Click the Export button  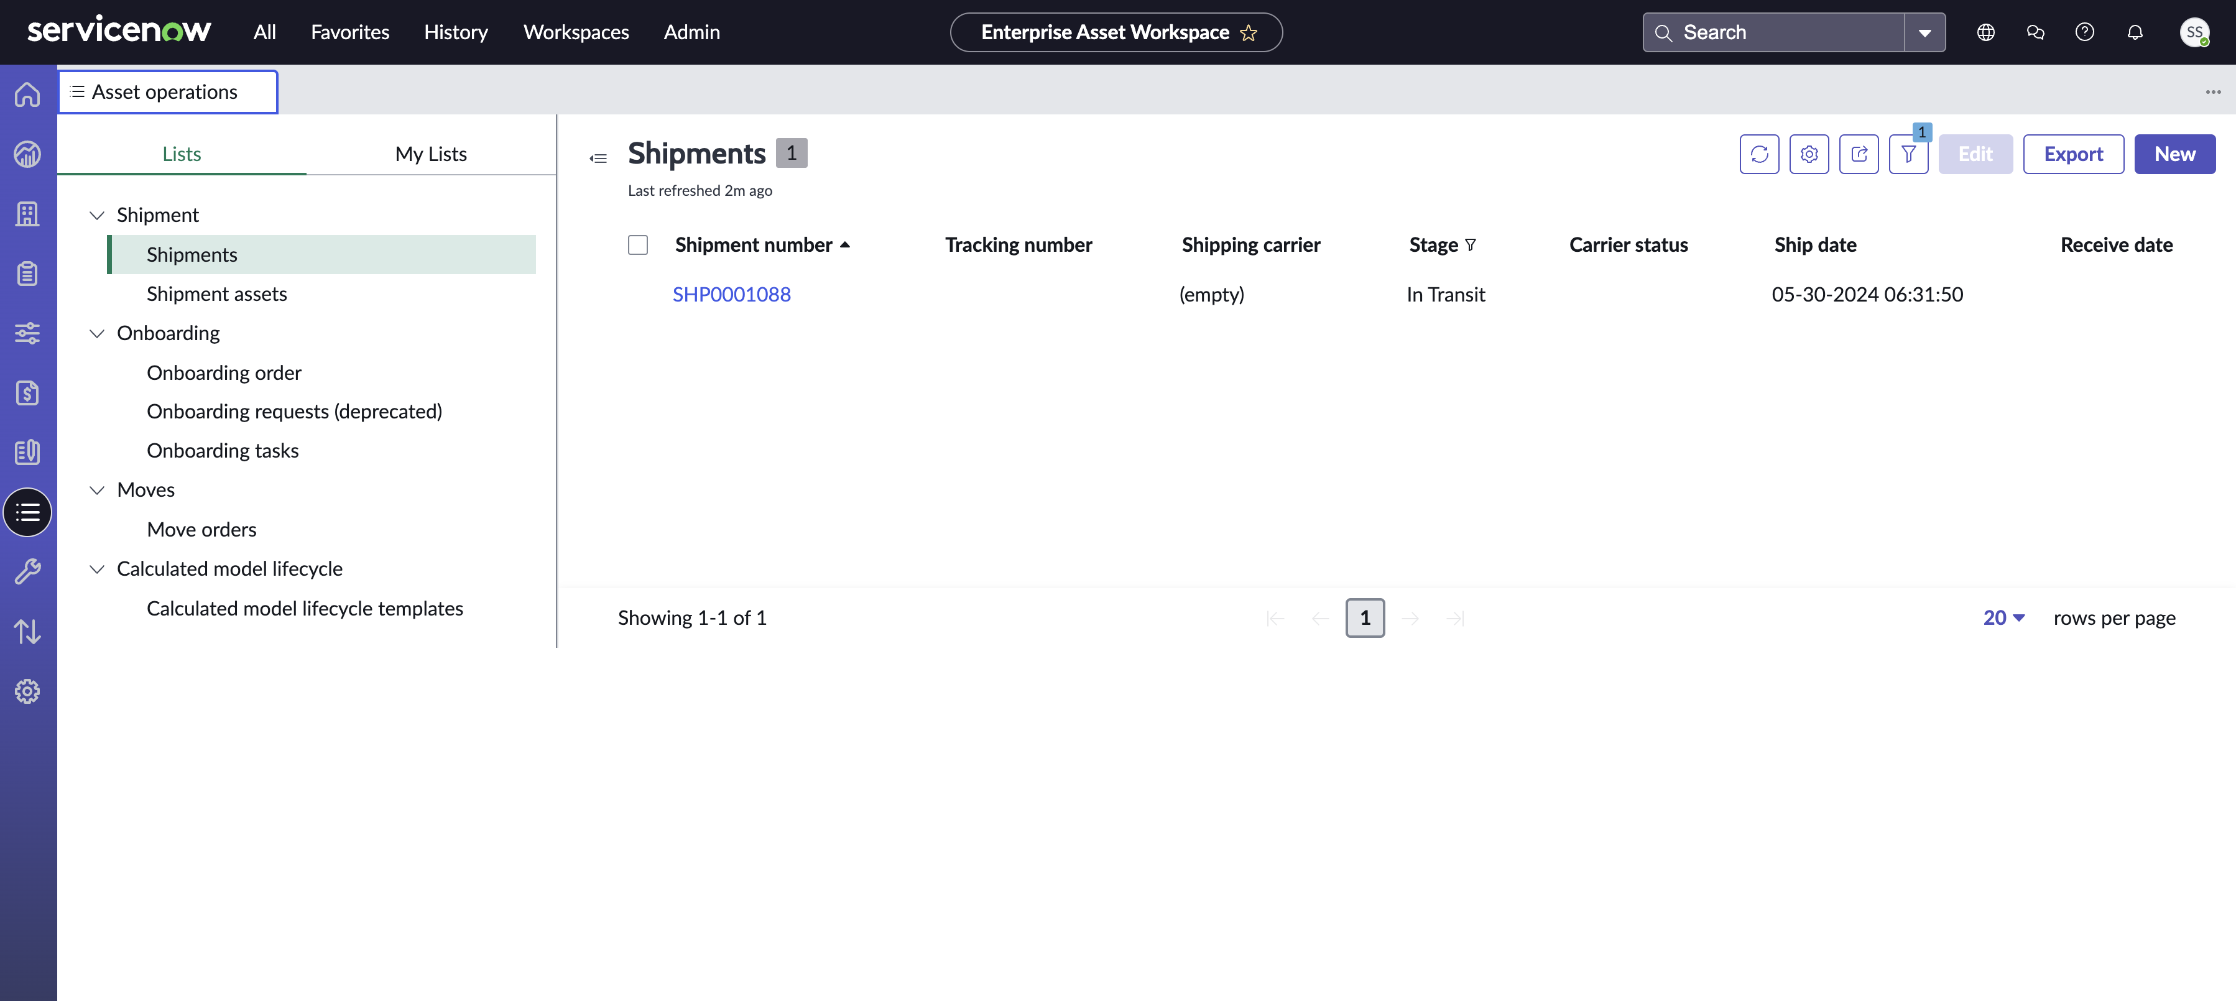tap(2073, 154)
